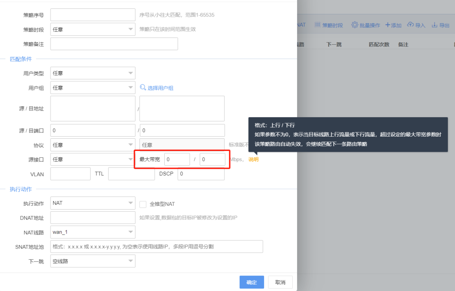Click the first 最大带宽 value field
Screen dimensions: 455x291
tap(177, 159)
